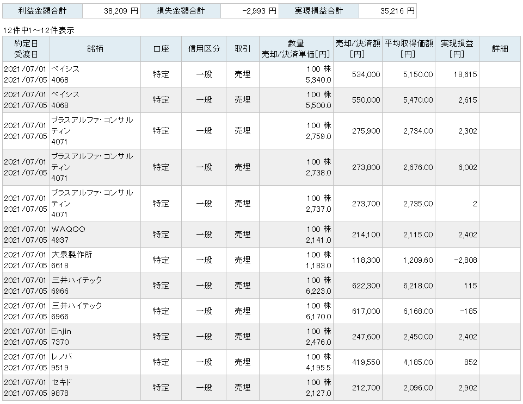Click the 信用区分 column header
Image resolution: width=523 pixels, height=404 pixels.
point(204,49)
